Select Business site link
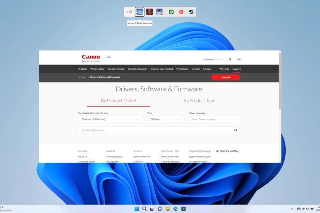320x213 pixels. 219,59
